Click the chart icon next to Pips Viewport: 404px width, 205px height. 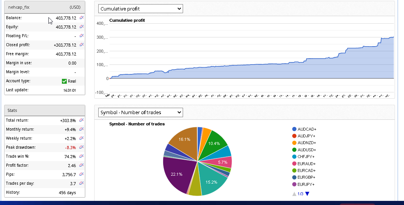coord(81,174)
